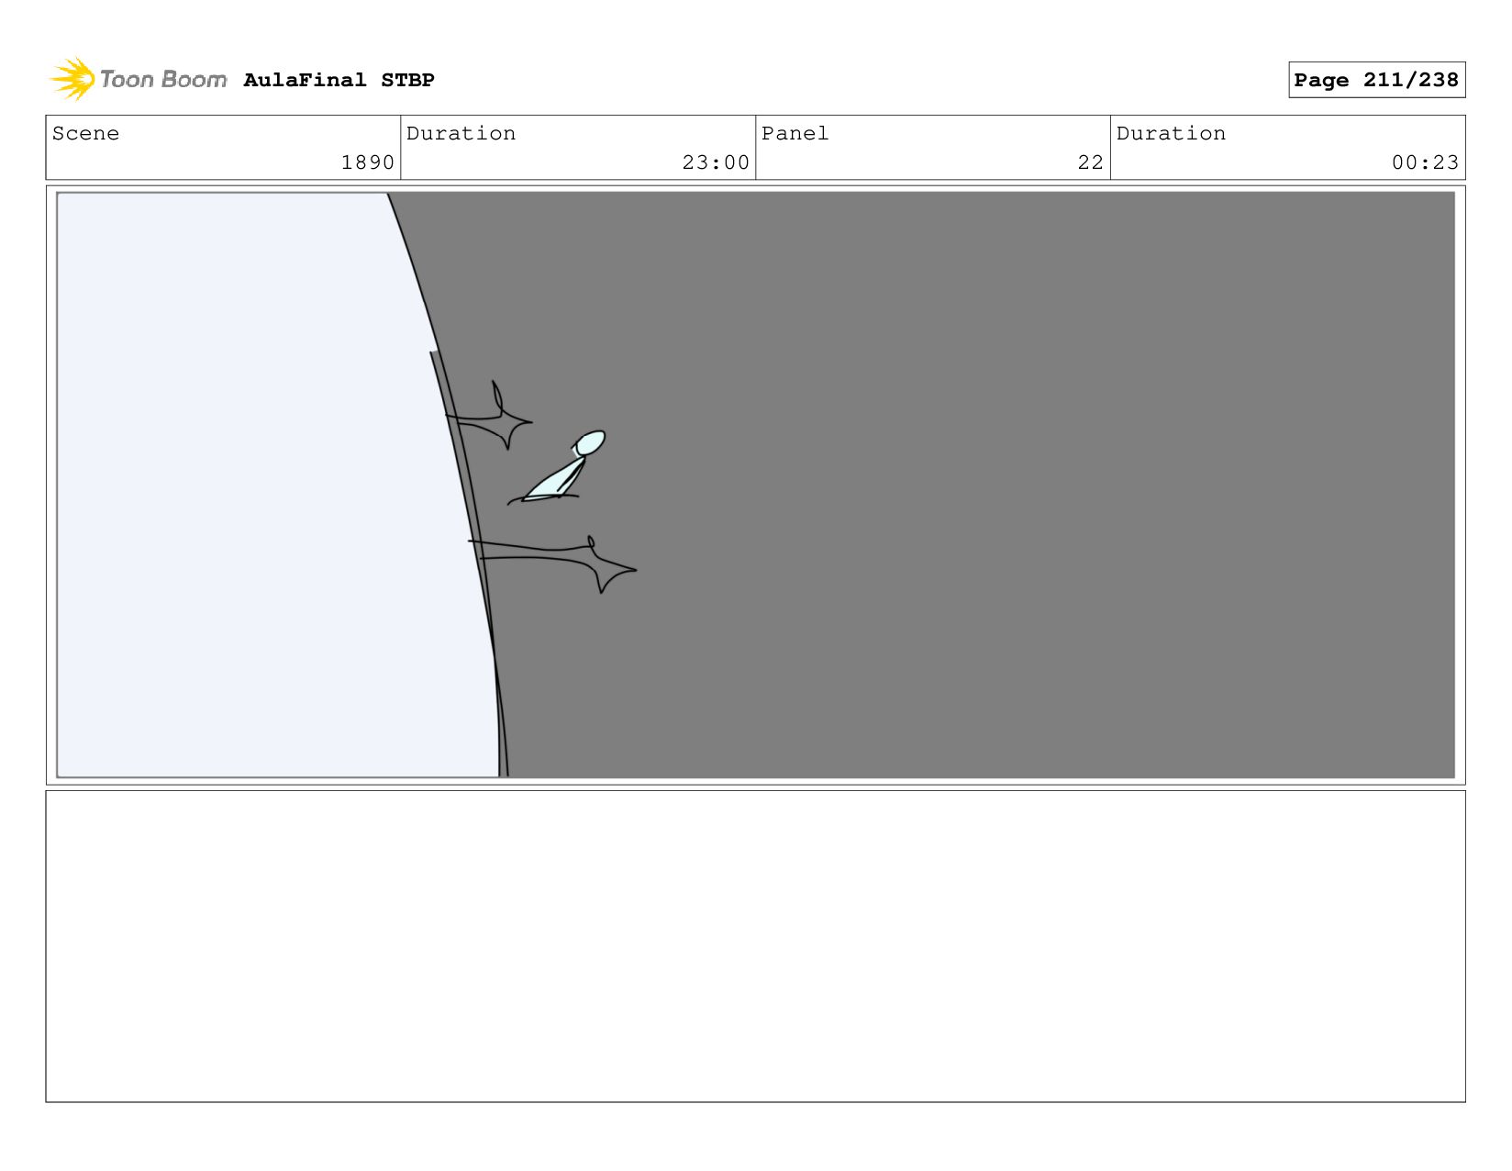Click the scene duration value 23:00

pos(716,162)
